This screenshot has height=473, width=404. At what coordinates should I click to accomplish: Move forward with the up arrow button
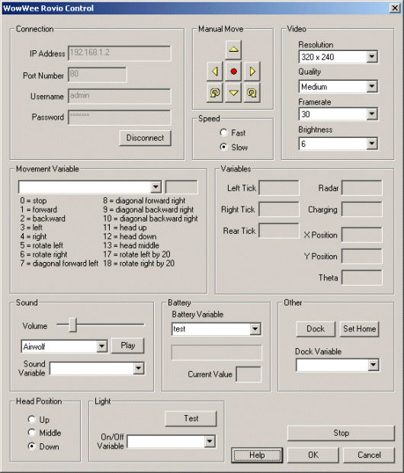click(x=233, y=50)
